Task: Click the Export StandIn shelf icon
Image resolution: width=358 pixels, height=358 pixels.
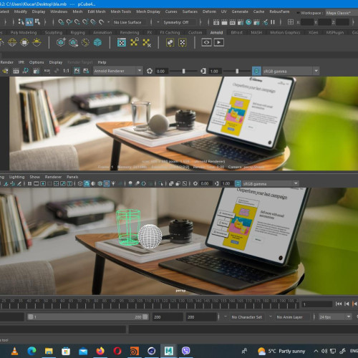Action: [x=73, y=42]
